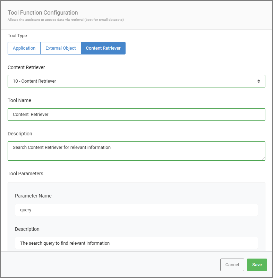The image size is (273, 278).
Task: Click the up-down arrow icon in the select box
Action: 258,81
